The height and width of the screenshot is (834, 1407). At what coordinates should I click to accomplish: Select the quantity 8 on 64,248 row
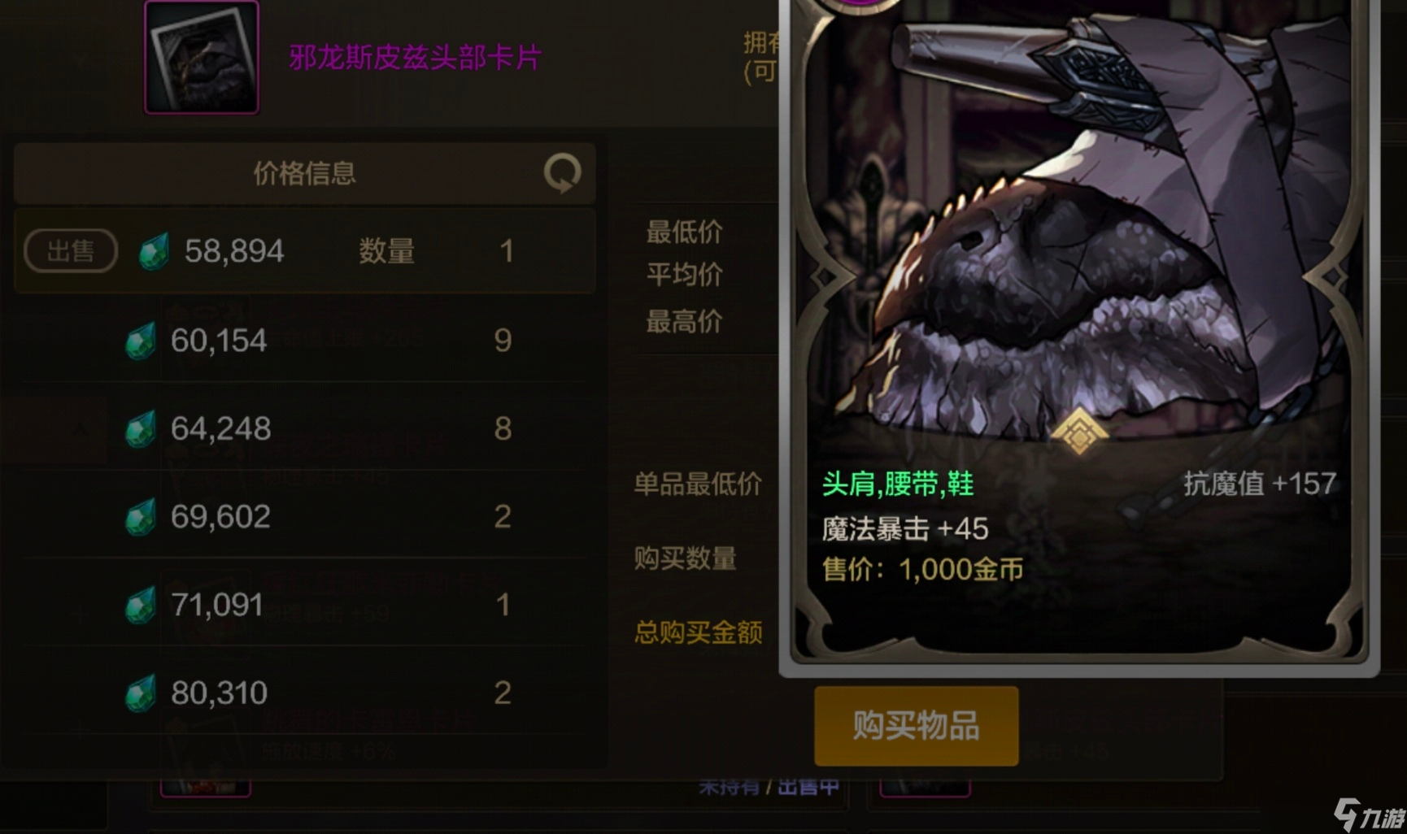(503, 428)
